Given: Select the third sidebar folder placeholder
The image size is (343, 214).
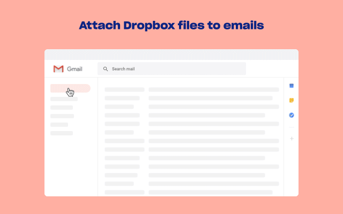Looking at the screenshot, I should [62, 116].
